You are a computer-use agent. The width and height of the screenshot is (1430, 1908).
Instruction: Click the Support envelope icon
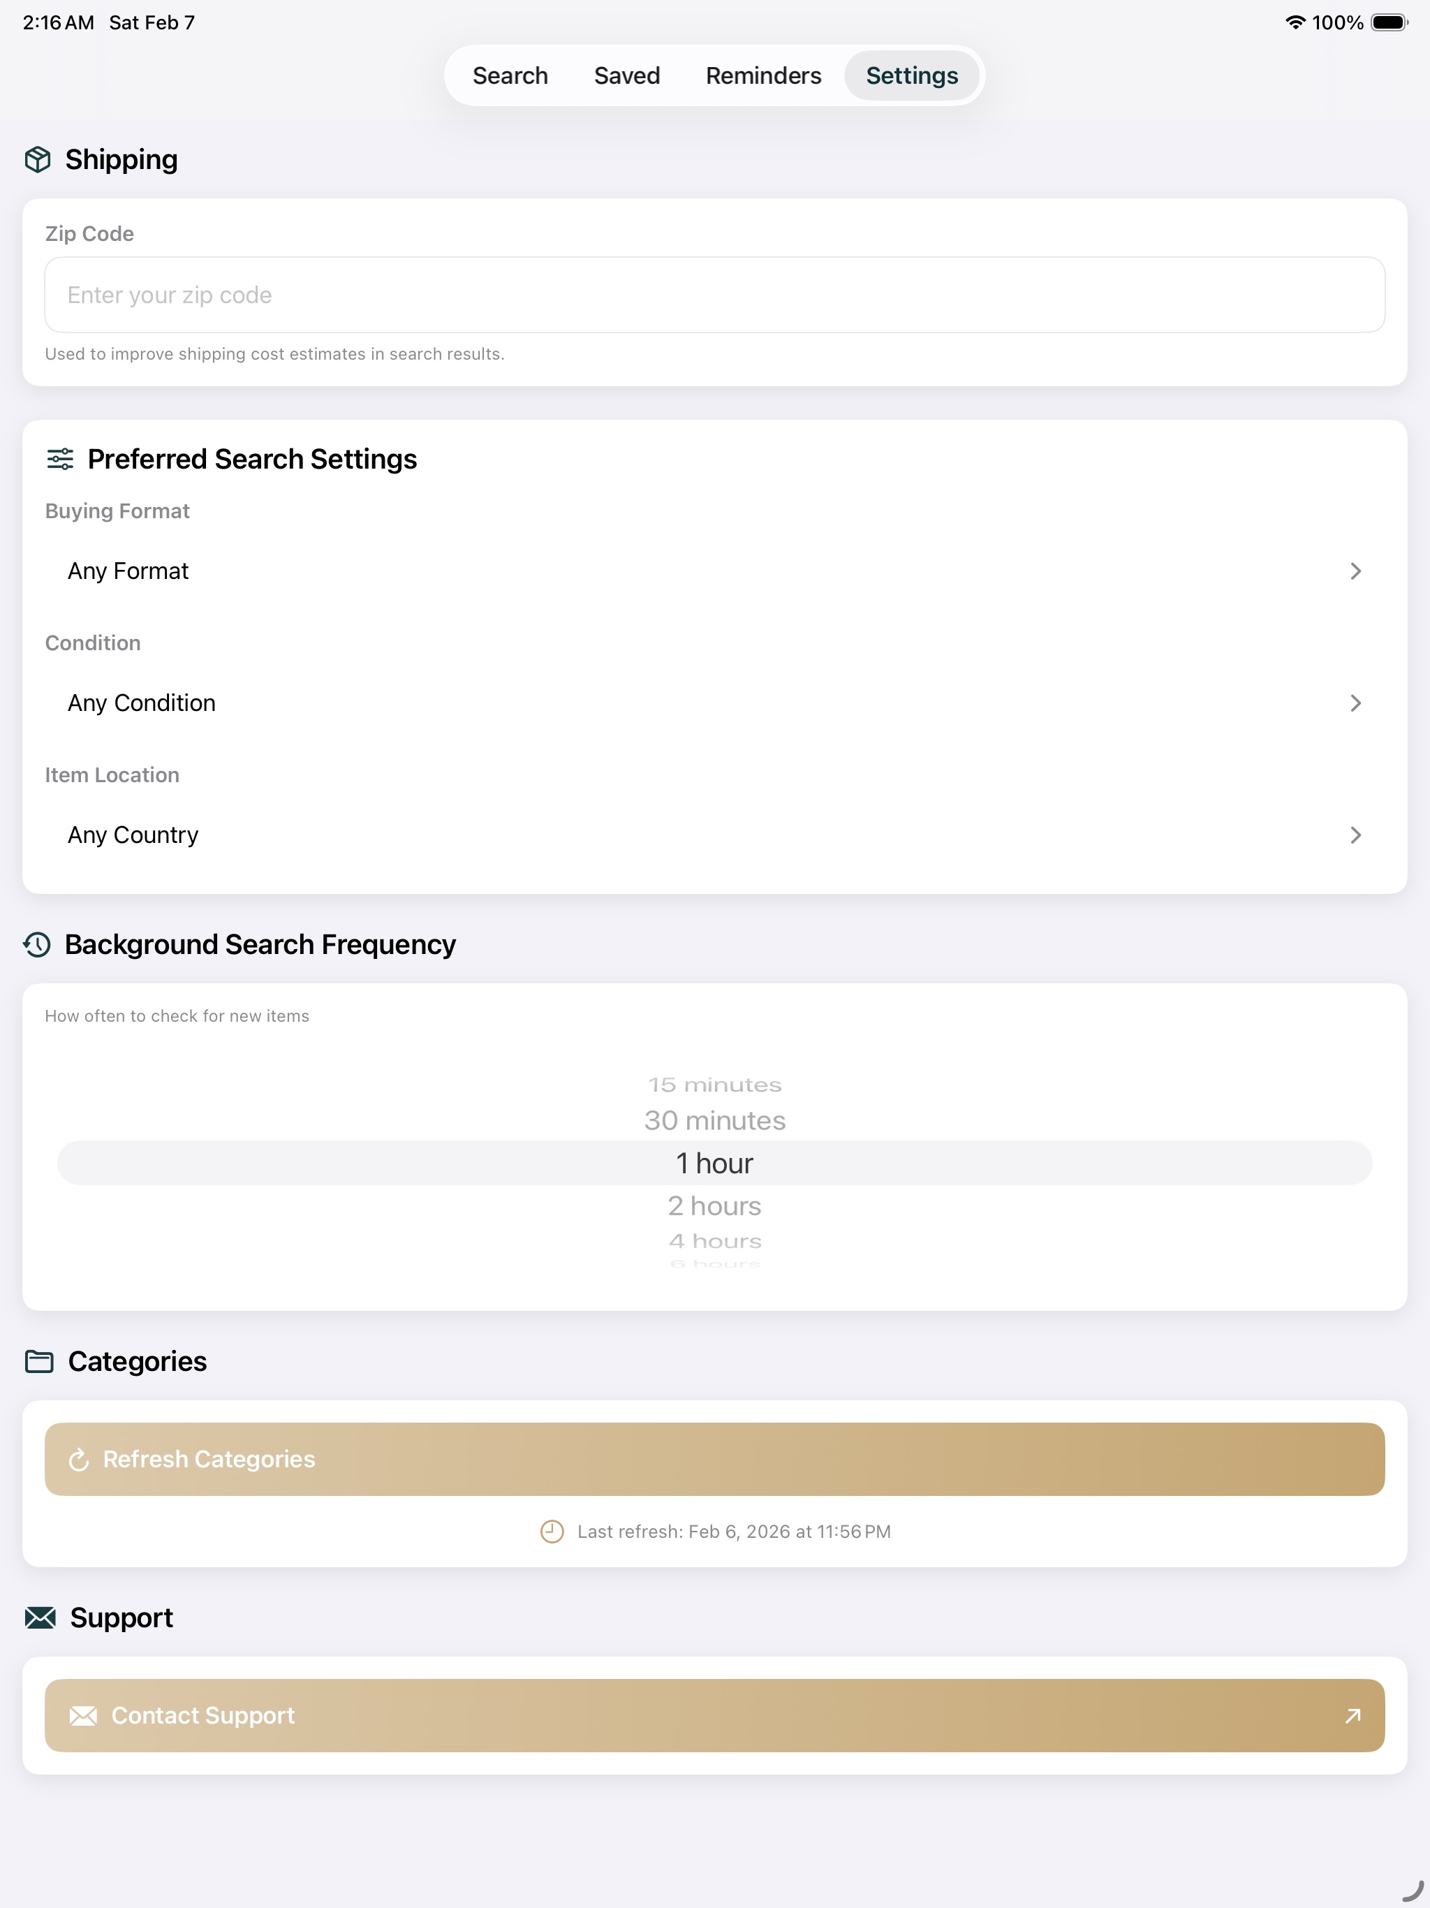pyautogui.click(x=40, y=1617)
